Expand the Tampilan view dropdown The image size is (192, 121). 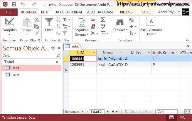pyautogui.click(x=9, y=34)
